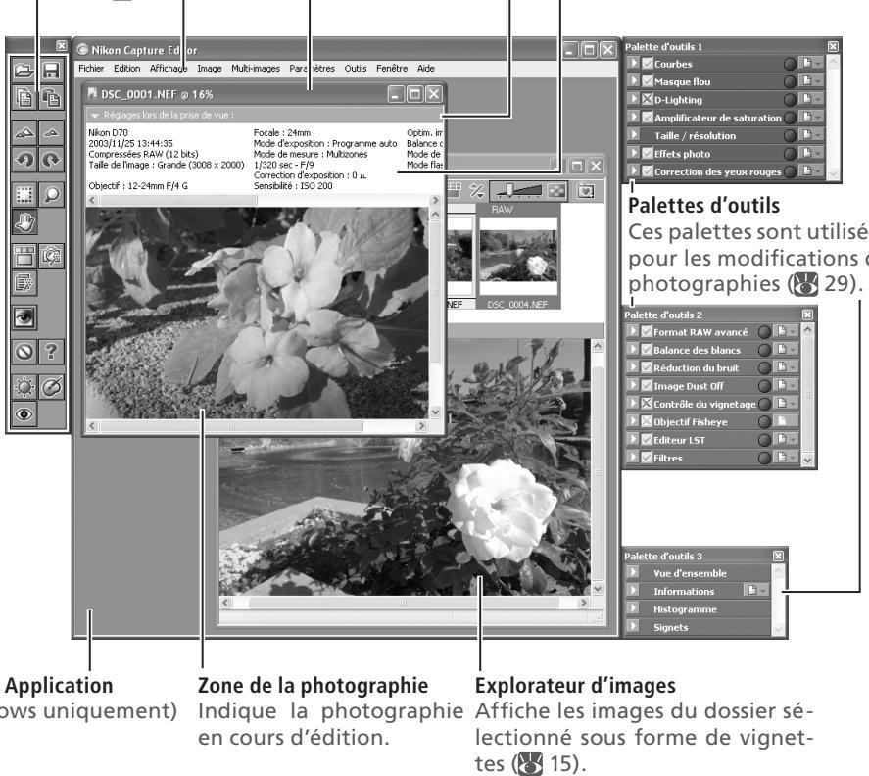Click the Paste settings clipboard icon
Viewport: 869px width, 776px height.
click(x=52, y=98)
